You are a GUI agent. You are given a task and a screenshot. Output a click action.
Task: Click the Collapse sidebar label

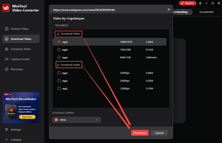click(x=16, y=140)
